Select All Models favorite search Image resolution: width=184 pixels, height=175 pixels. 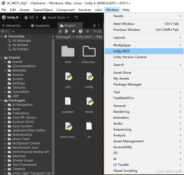click(x=18, y=45)
